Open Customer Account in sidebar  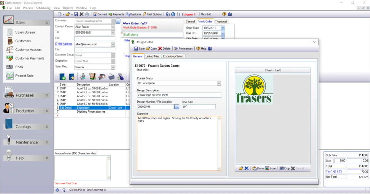point(28,50)
